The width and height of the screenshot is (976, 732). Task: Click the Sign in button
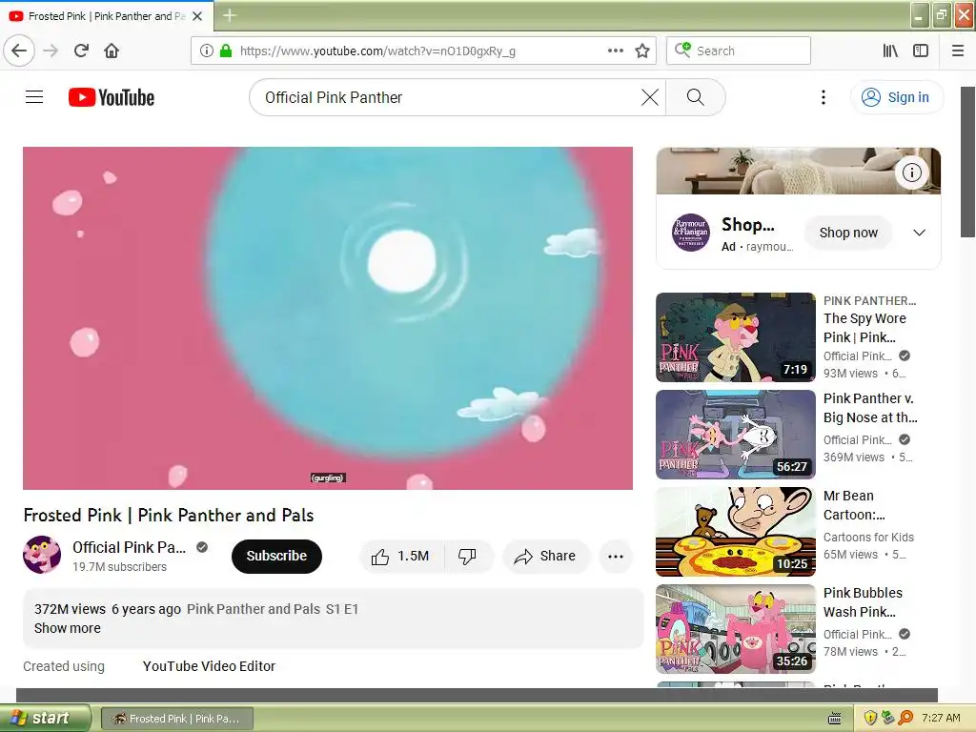[897, 97]
